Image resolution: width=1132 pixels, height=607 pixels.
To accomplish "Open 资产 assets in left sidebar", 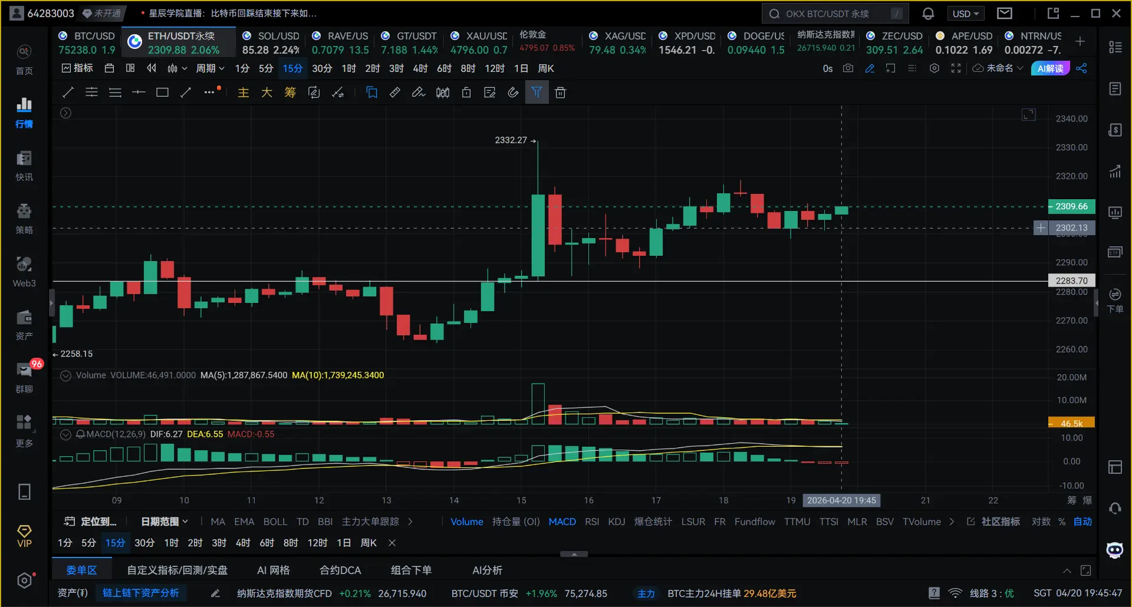I will tap(24, 325).
